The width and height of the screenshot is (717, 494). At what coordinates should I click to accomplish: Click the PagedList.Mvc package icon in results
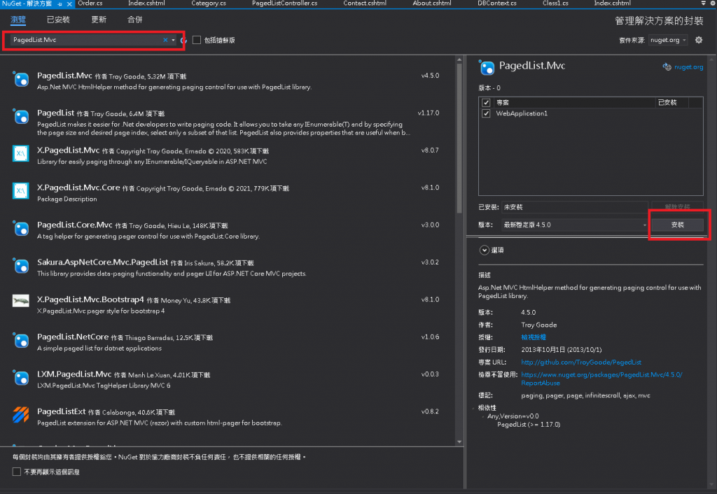pos(21,80)
